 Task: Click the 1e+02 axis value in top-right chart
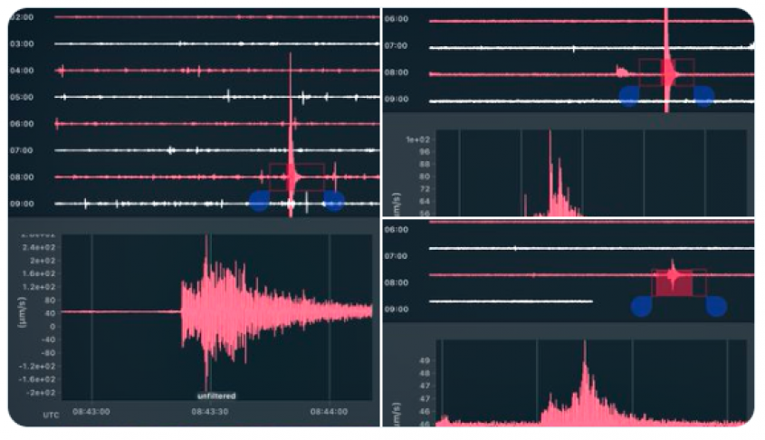[416, 140]
